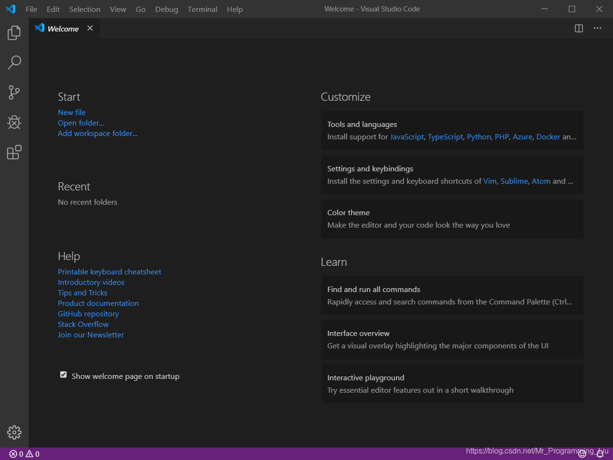Open the Selection menu
Image resolution: width=613 pixels, height=460 pixels.
[x=84, y=9]
